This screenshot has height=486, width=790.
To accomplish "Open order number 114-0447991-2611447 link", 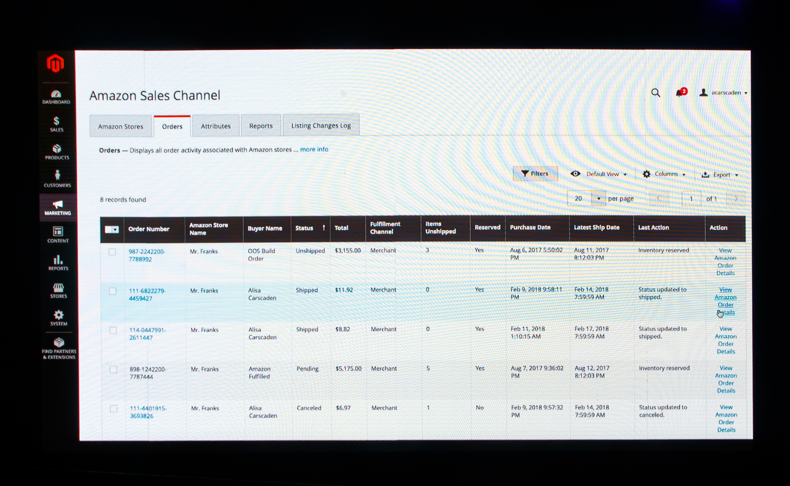I will [148, 334].
